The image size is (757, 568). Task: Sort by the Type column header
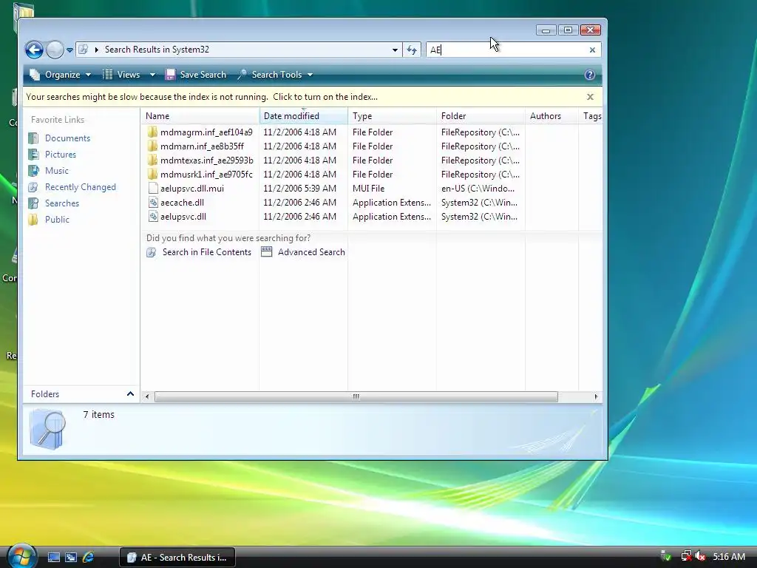click(x=392, y=116)
